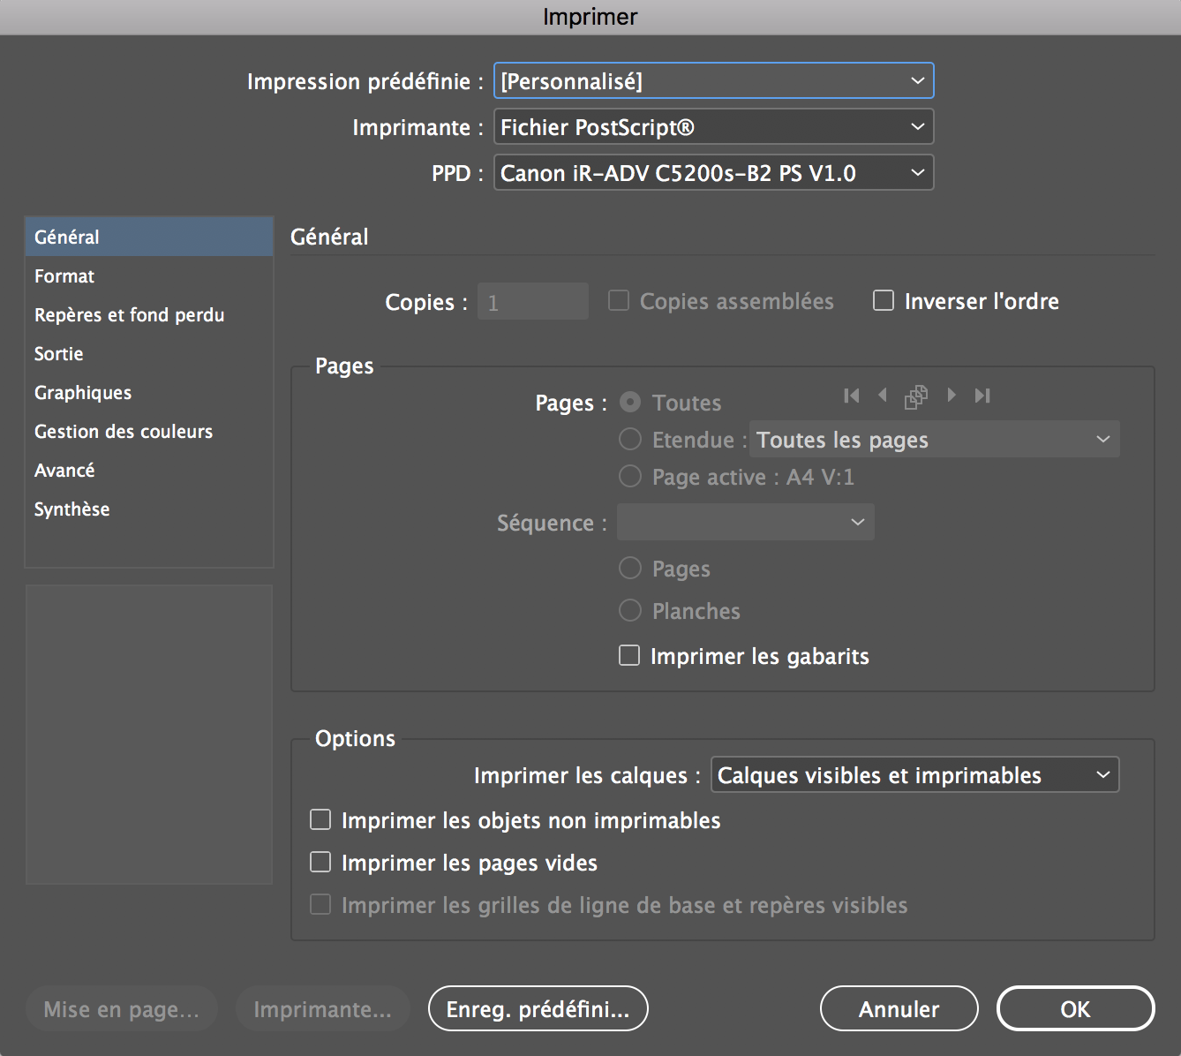The width and height of the screenshot is (1181, 1056).
Task: Expand the Imprimante dropdown
Action: pos(713,127)
